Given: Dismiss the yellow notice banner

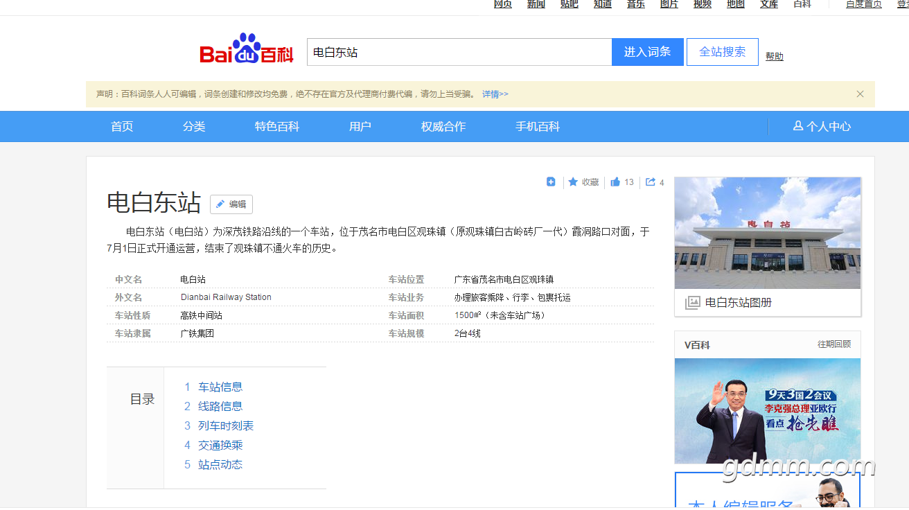Looking at the screenshot, I should point(860,94).
